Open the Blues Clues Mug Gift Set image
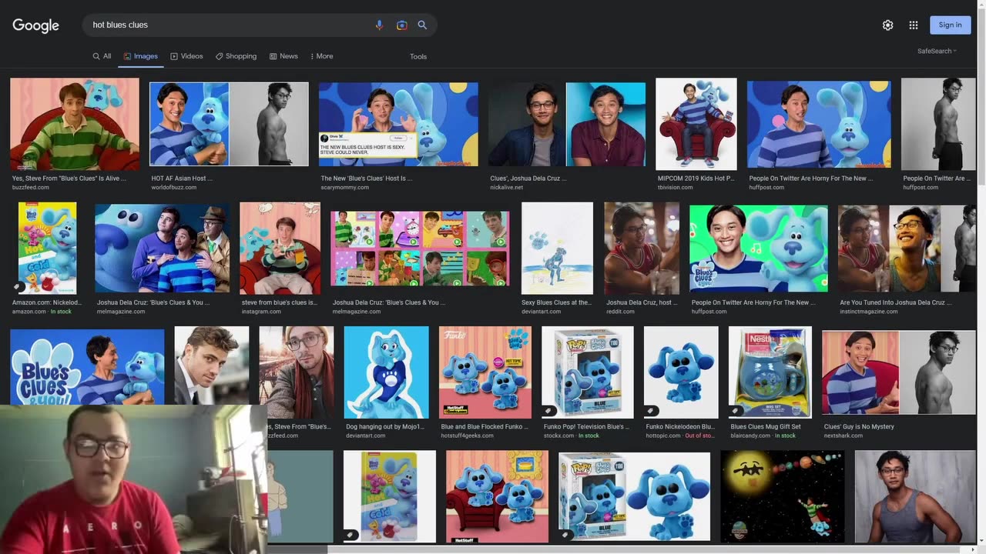986x554 pixels. click(770, 372)
